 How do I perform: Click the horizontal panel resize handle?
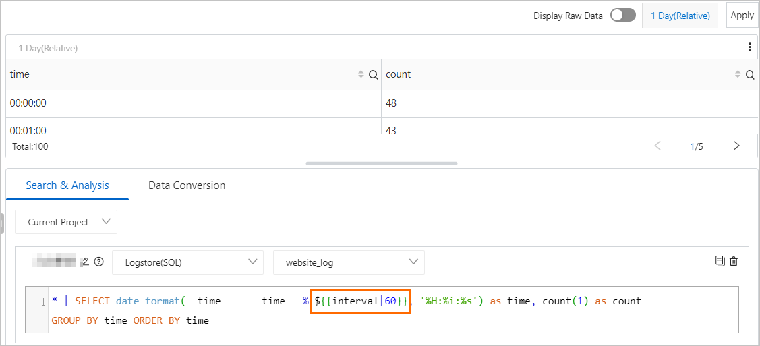(382, 163)
